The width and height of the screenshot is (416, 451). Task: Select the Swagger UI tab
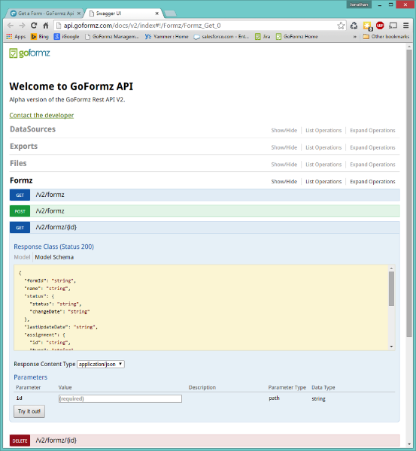[x=124, y=14]
